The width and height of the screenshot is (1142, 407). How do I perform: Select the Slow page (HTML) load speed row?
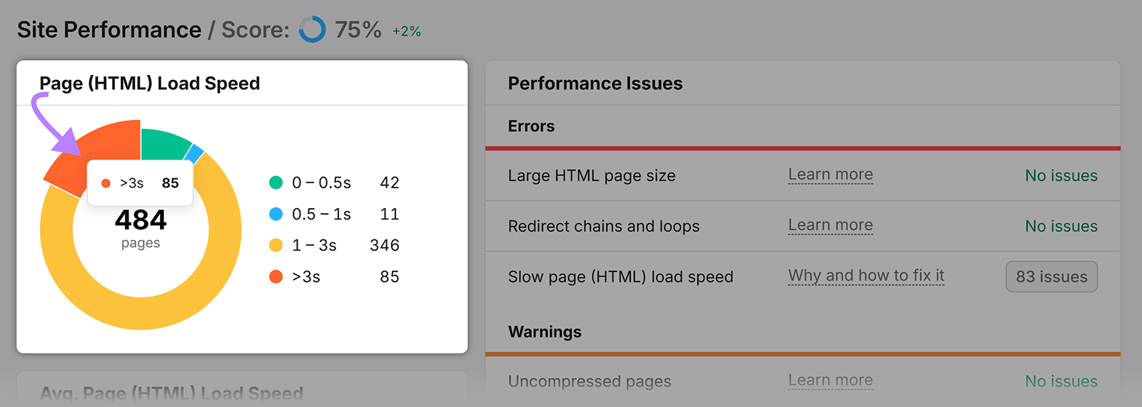pyautogui.click(x=620, y=277)
